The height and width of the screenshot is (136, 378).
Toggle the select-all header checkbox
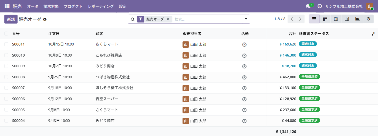(6, 34)
